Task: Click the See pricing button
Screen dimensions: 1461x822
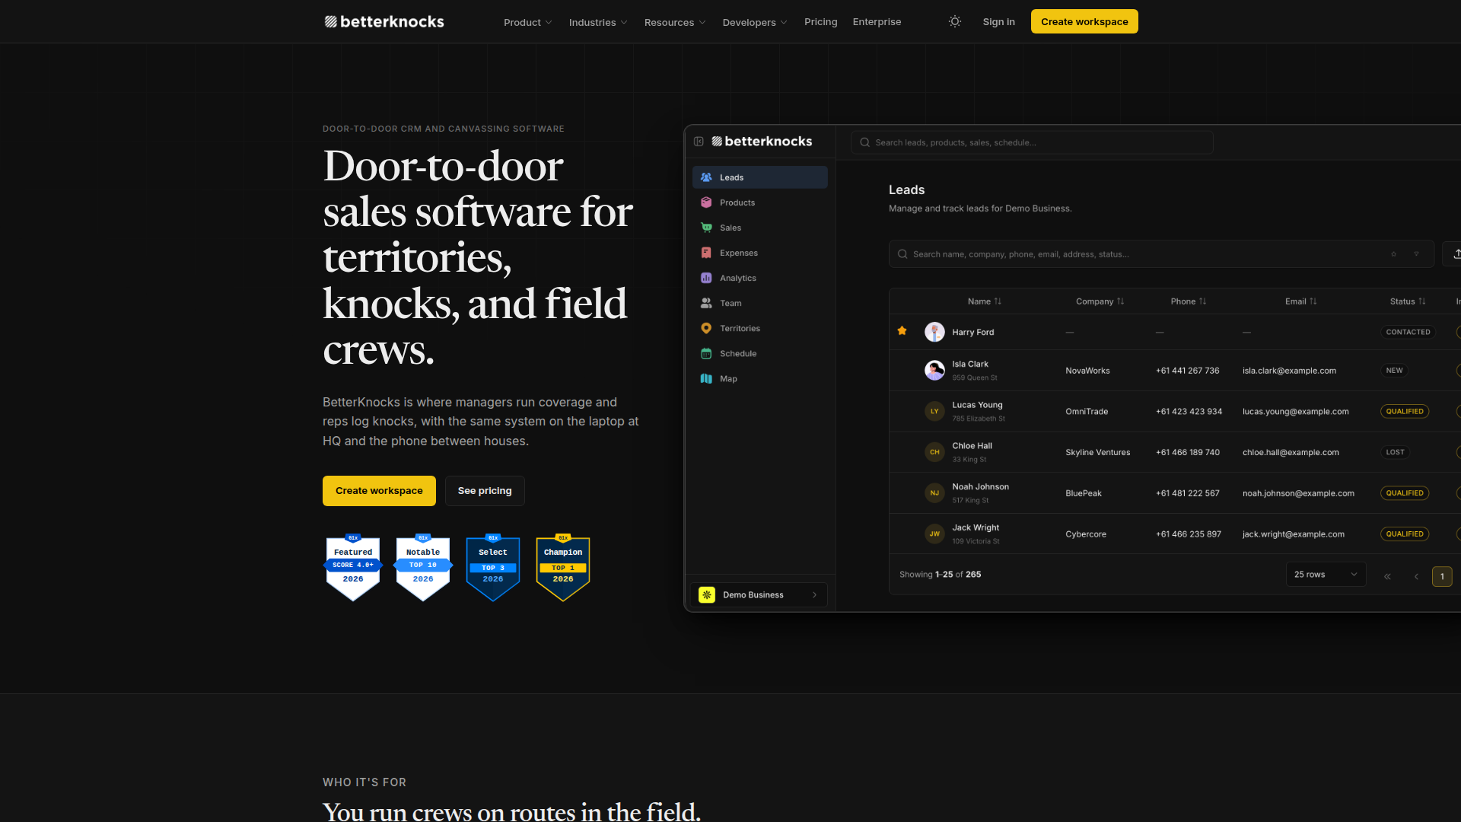Action: pyautogui.click(x=485, y=491)
